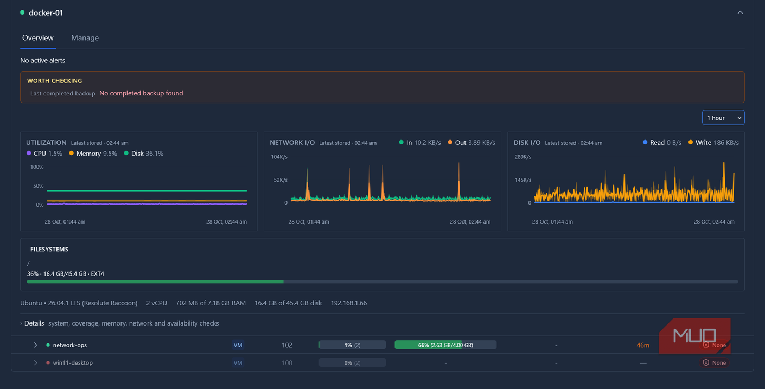Click the Network I/O chart area
Screen dimensions: 765x389
(x=391, y=179)
